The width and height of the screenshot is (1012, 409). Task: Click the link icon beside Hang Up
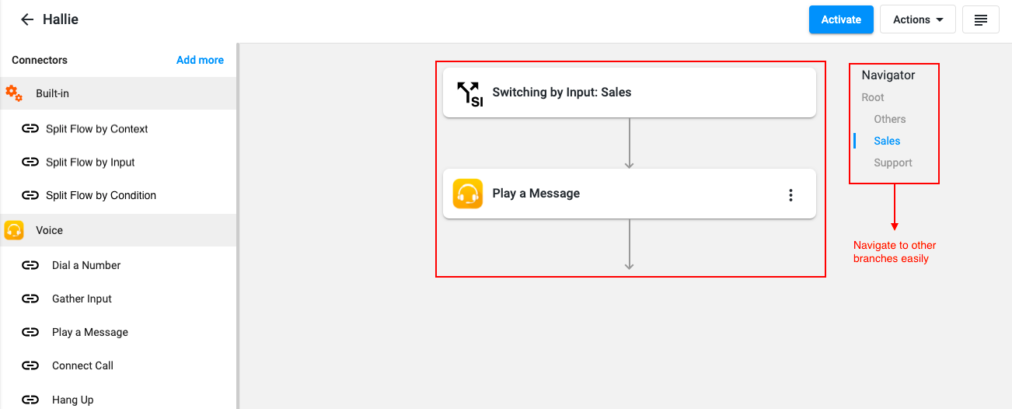coord(30,400)
